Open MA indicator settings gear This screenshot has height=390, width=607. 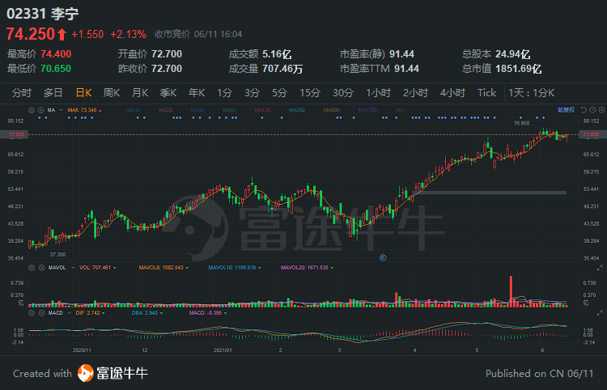[32, 110]
